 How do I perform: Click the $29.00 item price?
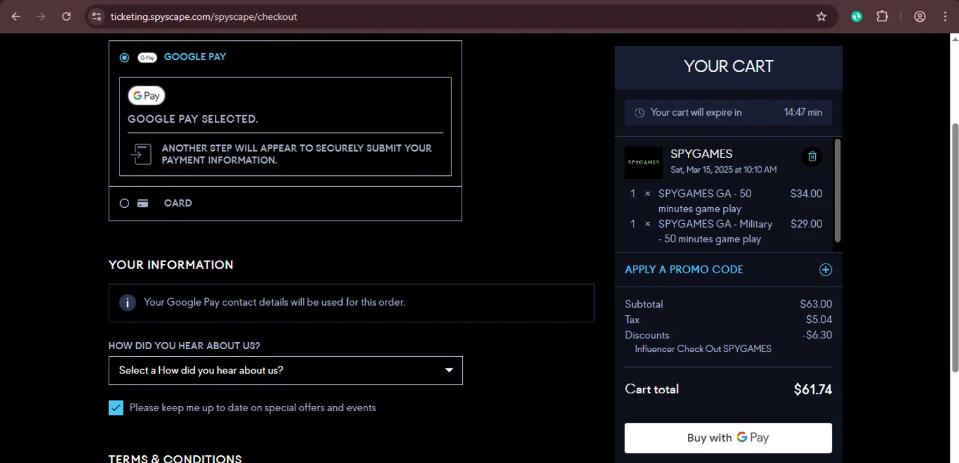806,224
